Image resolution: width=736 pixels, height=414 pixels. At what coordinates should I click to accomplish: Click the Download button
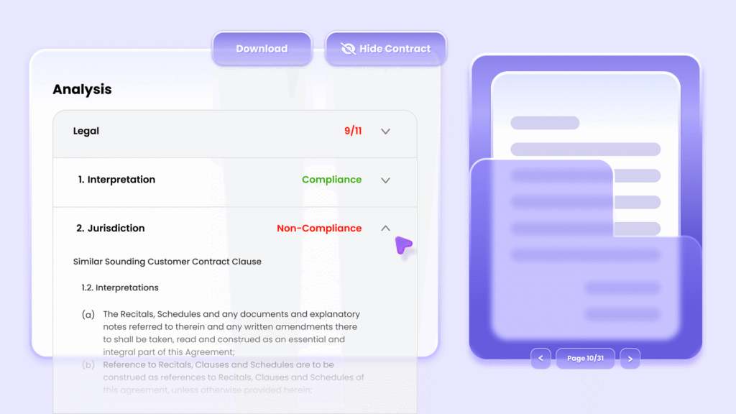pos(262,49)
